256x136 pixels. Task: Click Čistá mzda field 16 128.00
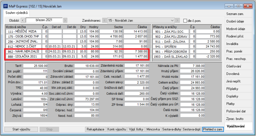point(192,110)
